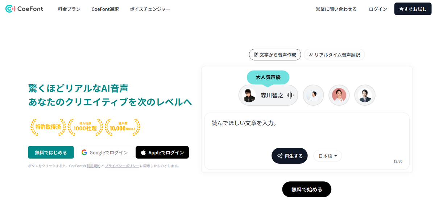This screenshot has height=202, width=435.
Task: Click the ログイン link
Action: 378,9
